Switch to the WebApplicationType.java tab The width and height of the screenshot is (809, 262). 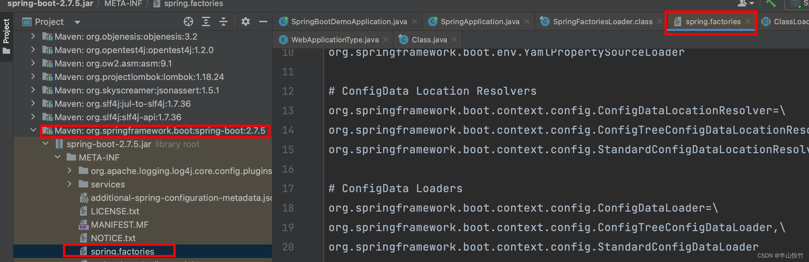pyautogui.click(x=335, y=40)
